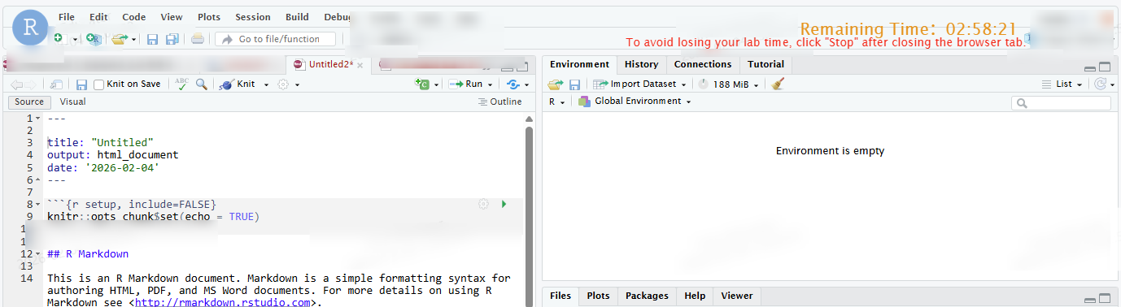
Task: Click the Load workspace folder icon
Action: [556, 84]
